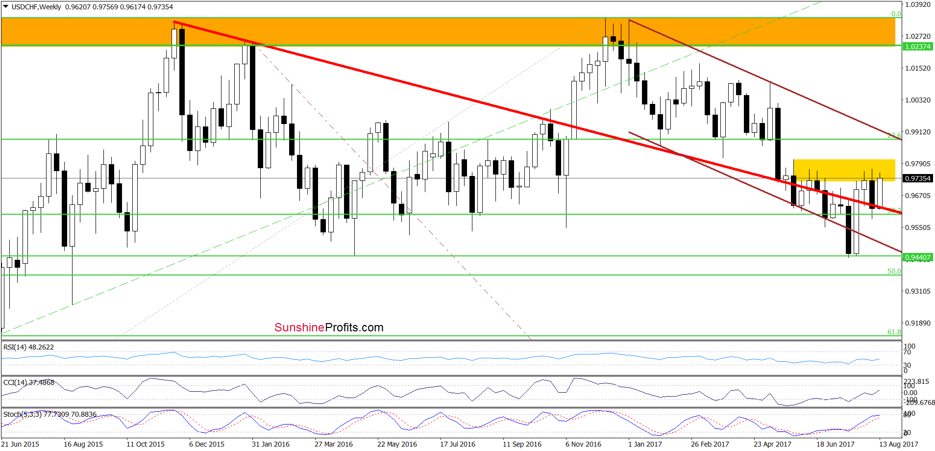Click the 1.02720 price axis label

click(x=917, y=36)
